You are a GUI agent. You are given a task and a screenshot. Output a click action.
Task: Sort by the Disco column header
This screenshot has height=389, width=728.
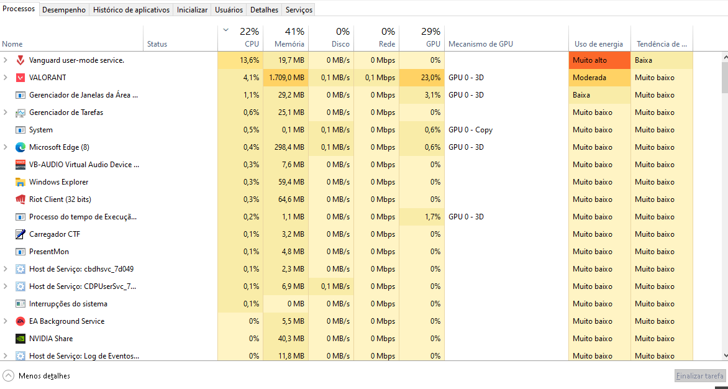click(332, 38)
